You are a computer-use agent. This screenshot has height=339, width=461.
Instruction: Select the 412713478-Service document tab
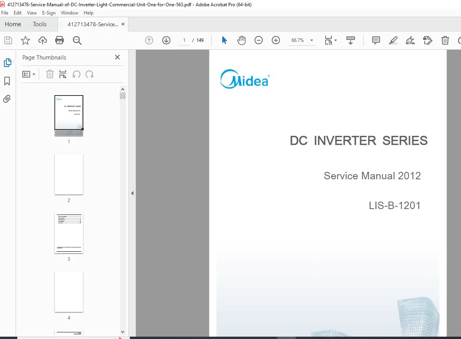point(93,24)
